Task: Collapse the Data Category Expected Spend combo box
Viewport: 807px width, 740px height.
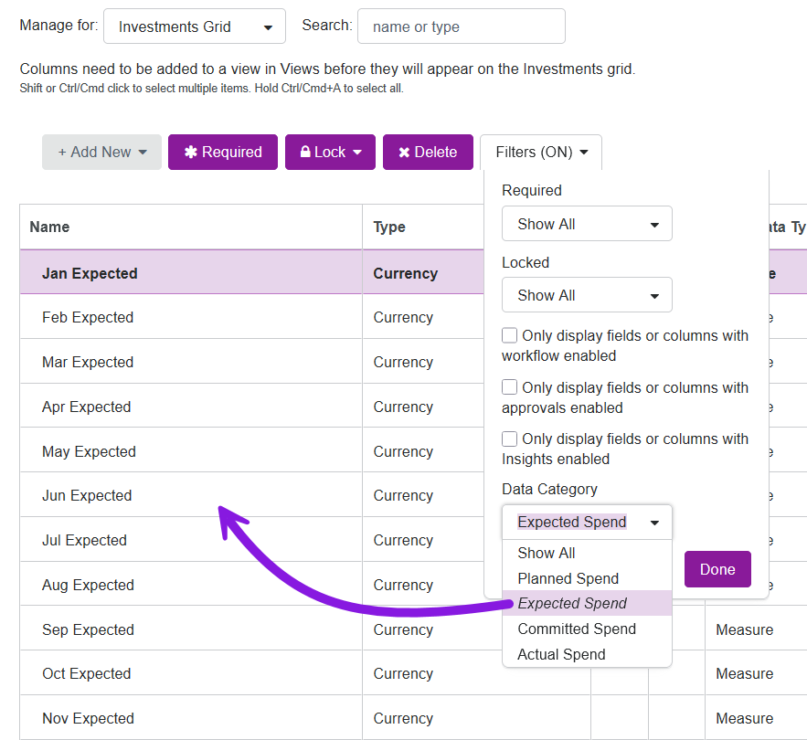Action: (x=587, y=523)
